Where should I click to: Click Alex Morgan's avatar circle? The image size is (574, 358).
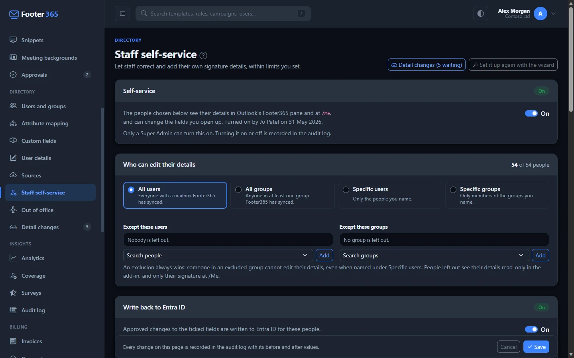tap(540, 14)
